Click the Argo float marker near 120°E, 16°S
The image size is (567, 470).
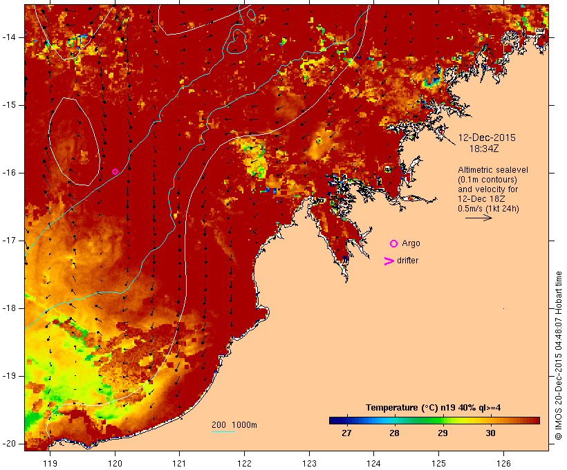click(x=115, y=171)
